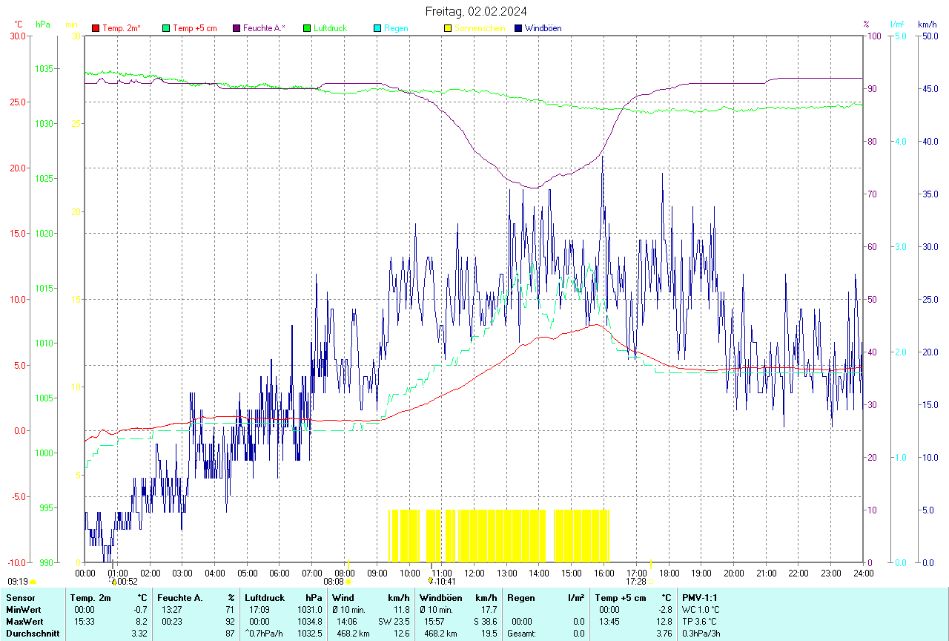Click the green hPa axis unit label at top
Screen dimensions: 949x641
coord(43,24)
